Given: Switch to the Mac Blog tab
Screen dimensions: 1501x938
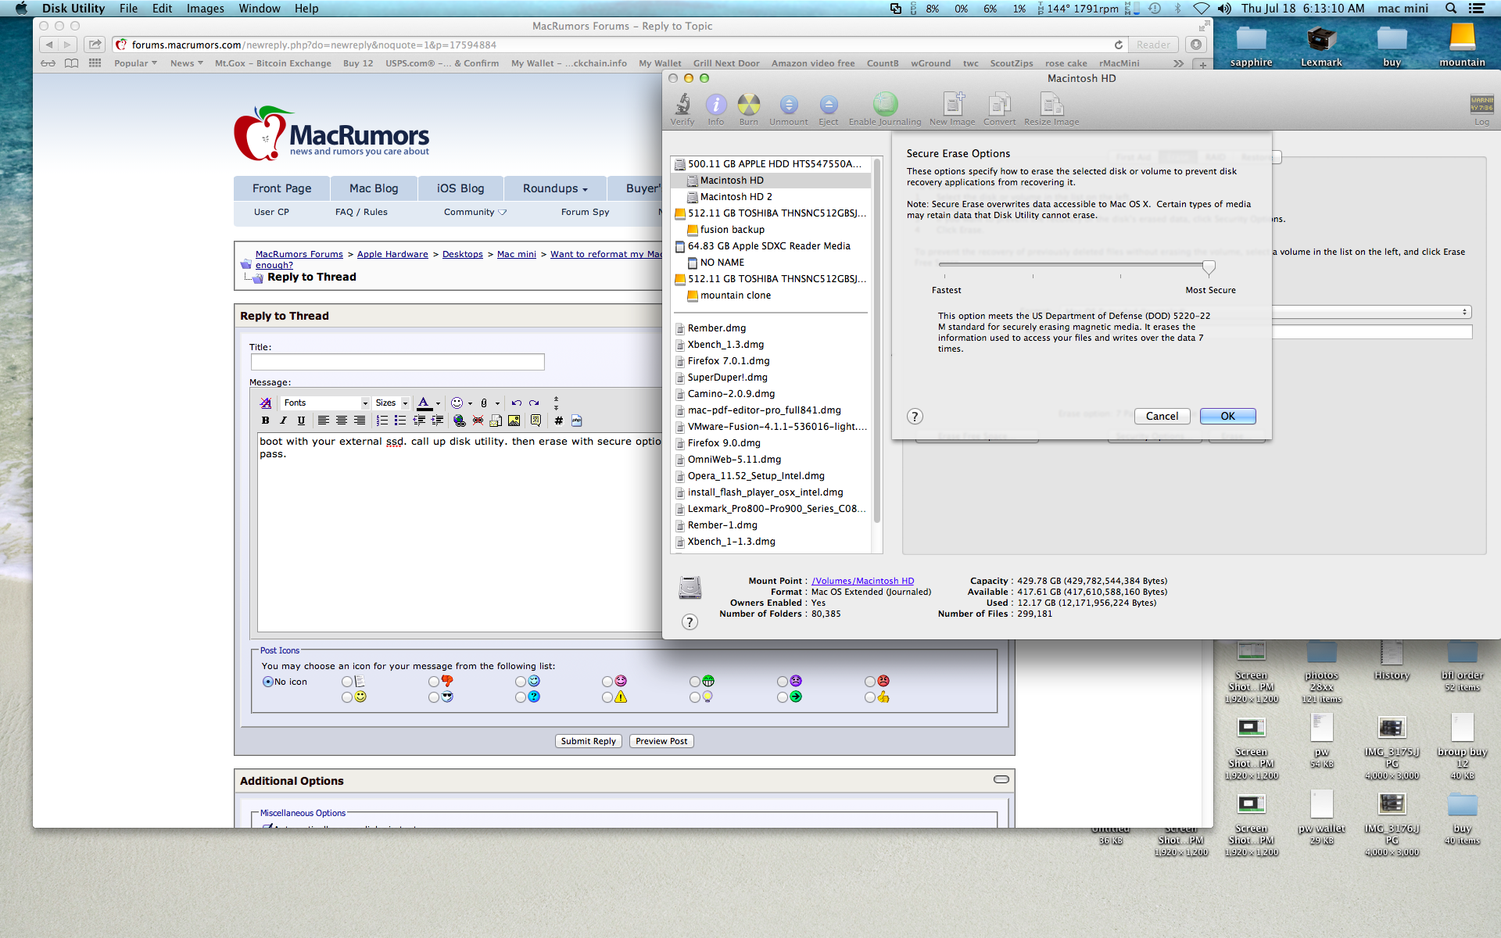Looking at the screenshot, I should click(x=374, y=188).
